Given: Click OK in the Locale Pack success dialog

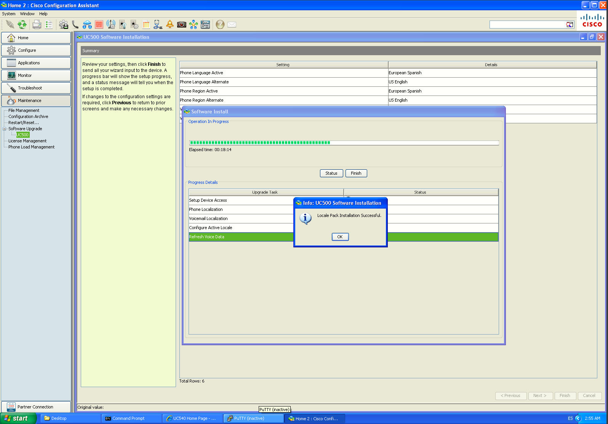Looking at the screenshot, I should [340, 237].
